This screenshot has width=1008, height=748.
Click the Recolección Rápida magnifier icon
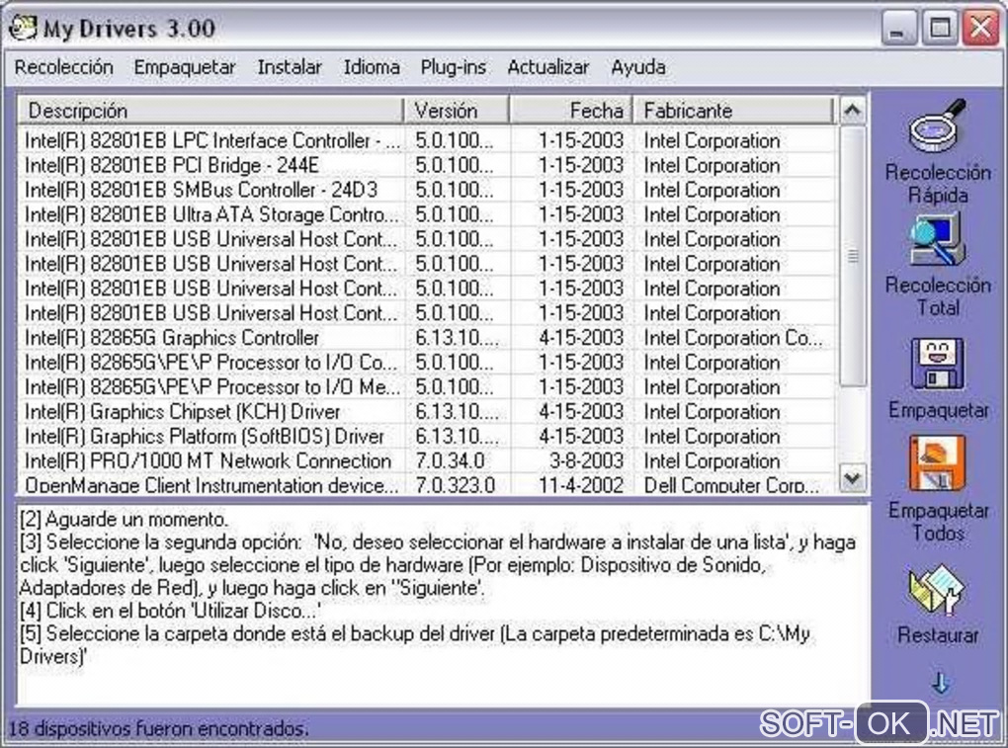click(937, 125)
